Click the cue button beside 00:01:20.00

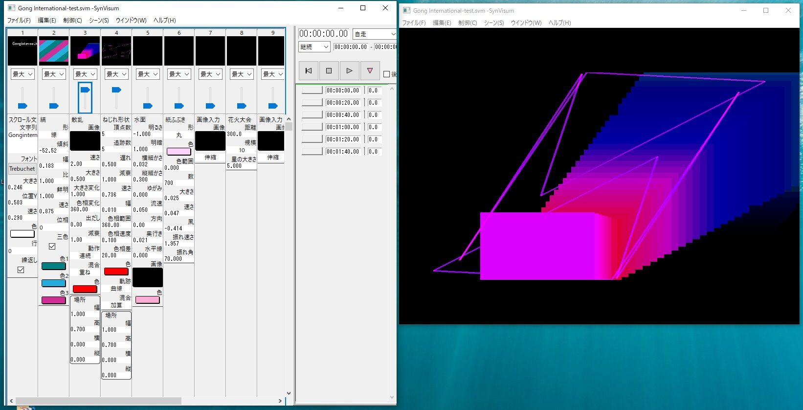(x=312, y=139)
